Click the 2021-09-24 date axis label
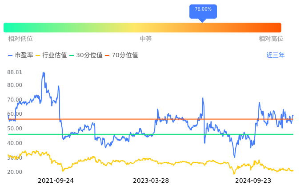Viewport: 305px width, 196px height. (x=56, y=180)
